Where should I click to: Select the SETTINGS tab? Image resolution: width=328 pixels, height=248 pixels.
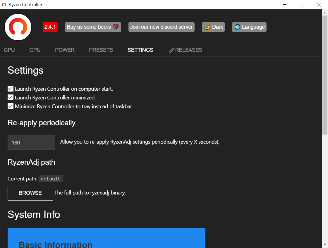[140, 50]
